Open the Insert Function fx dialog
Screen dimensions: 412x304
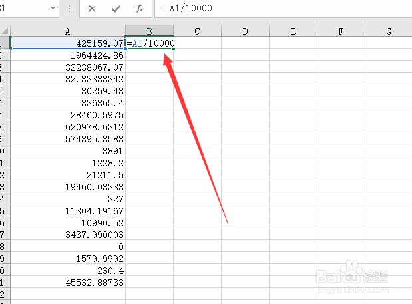140,9
